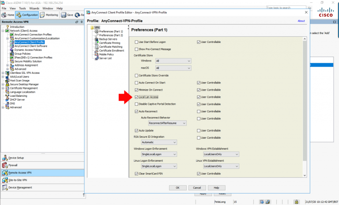Select Server List icon in tree
The image size is (339, 205).
96,58
